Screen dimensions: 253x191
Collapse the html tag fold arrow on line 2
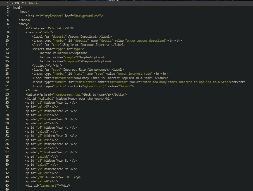click(10, 8)
